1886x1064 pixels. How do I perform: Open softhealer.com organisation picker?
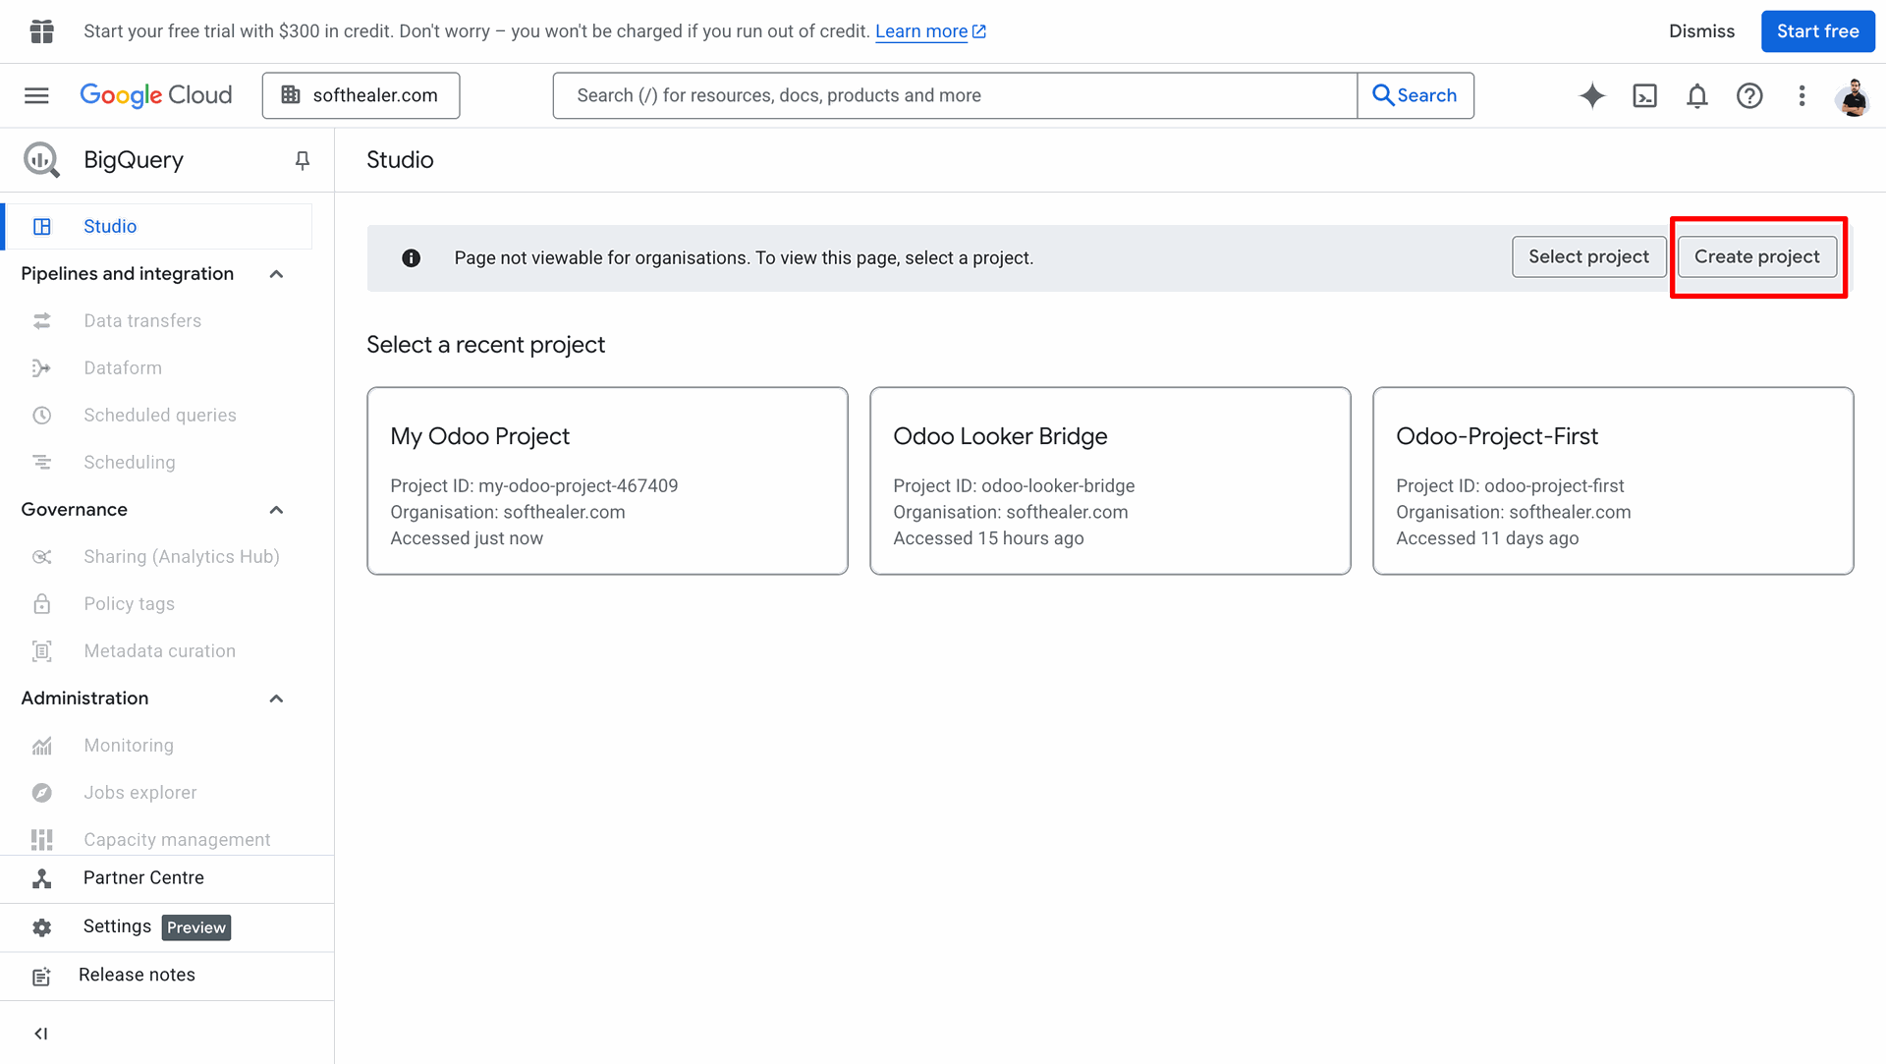(x=361, y=95)
